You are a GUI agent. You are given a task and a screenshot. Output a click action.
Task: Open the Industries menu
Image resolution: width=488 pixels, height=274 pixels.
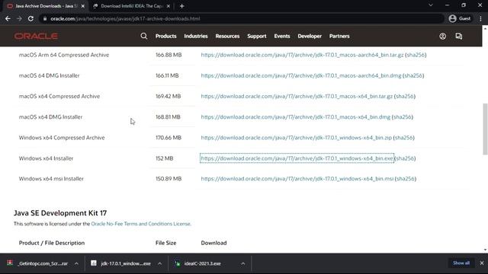pos(196,36)
